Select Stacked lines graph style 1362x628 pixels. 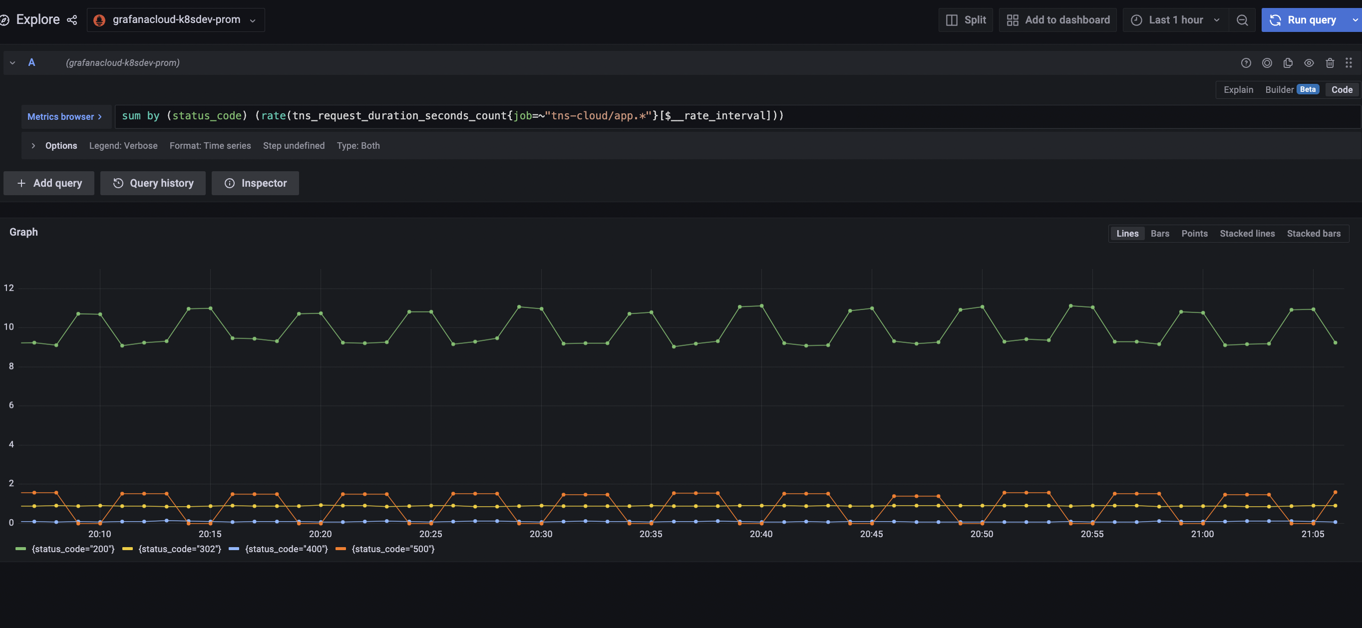(1247, 234)
